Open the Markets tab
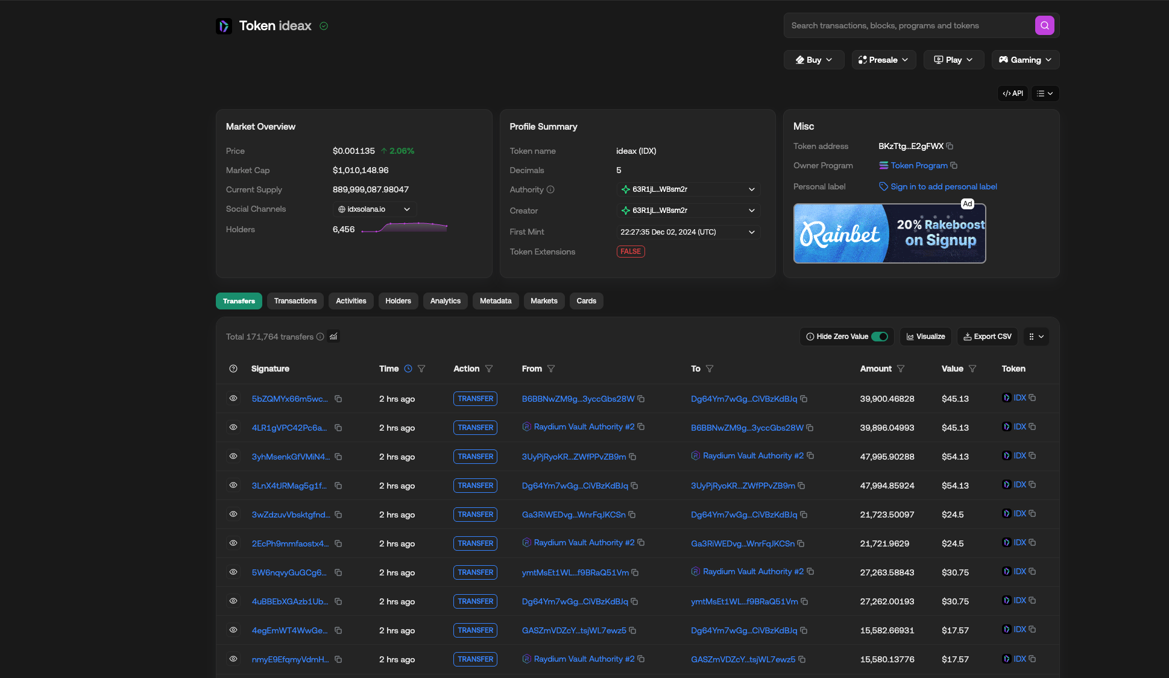Image resolution: width=1169 pixels, height=678 pixels. pyautogui.click(x=544, y=301)
